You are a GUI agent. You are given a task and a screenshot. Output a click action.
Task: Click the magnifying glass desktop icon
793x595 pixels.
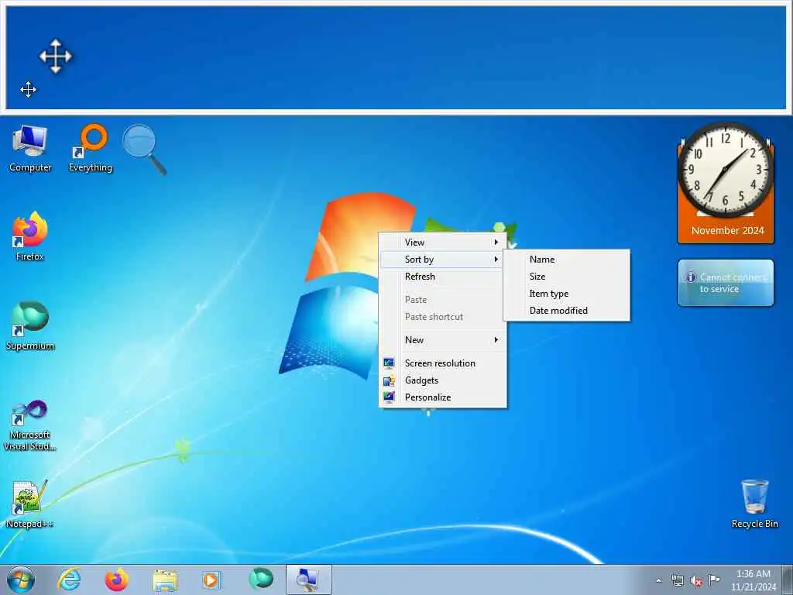(145, 150)
